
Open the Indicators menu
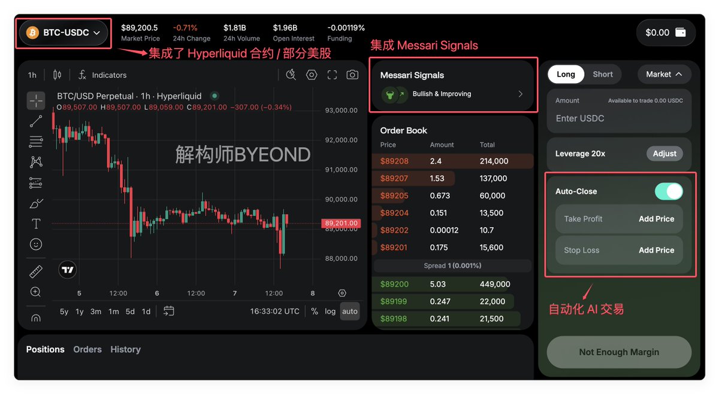tap(102, 75)
